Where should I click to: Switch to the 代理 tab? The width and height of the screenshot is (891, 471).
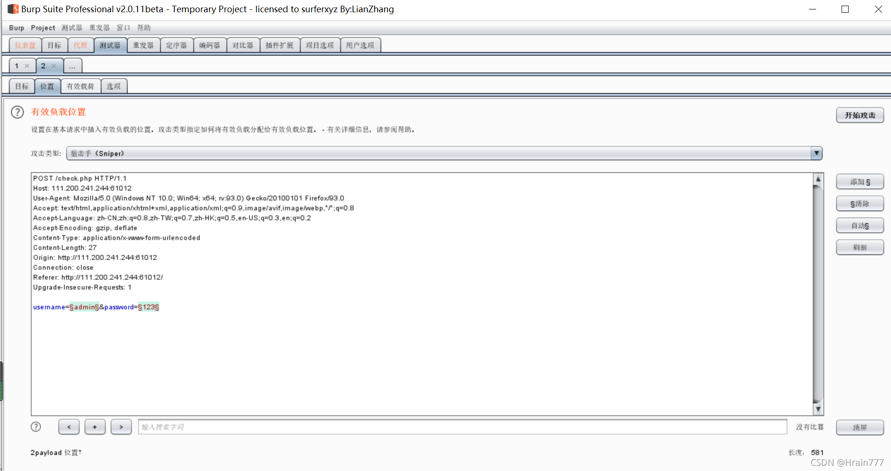81,45
